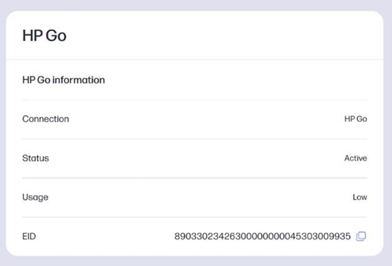Image resolution: width=392 pixels, height=266 pixels.
Task: Click the EID row label
Action: click(29, 236)
